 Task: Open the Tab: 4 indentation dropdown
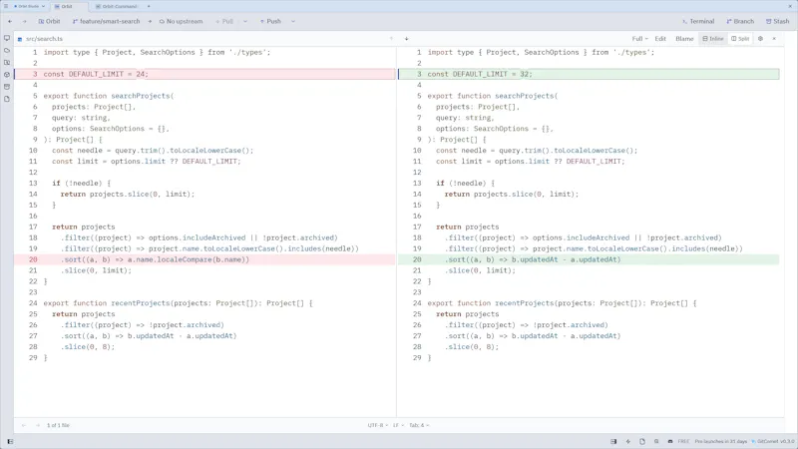click(x=419, y=425)
